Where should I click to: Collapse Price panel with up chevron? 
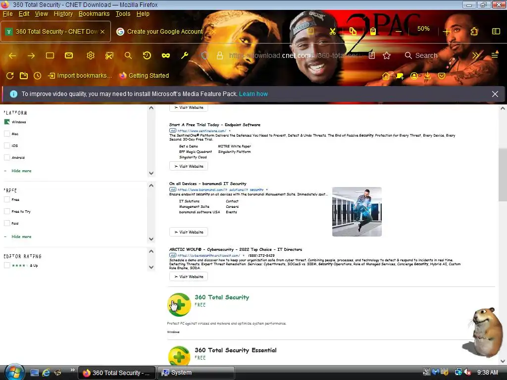pos(152,186)
